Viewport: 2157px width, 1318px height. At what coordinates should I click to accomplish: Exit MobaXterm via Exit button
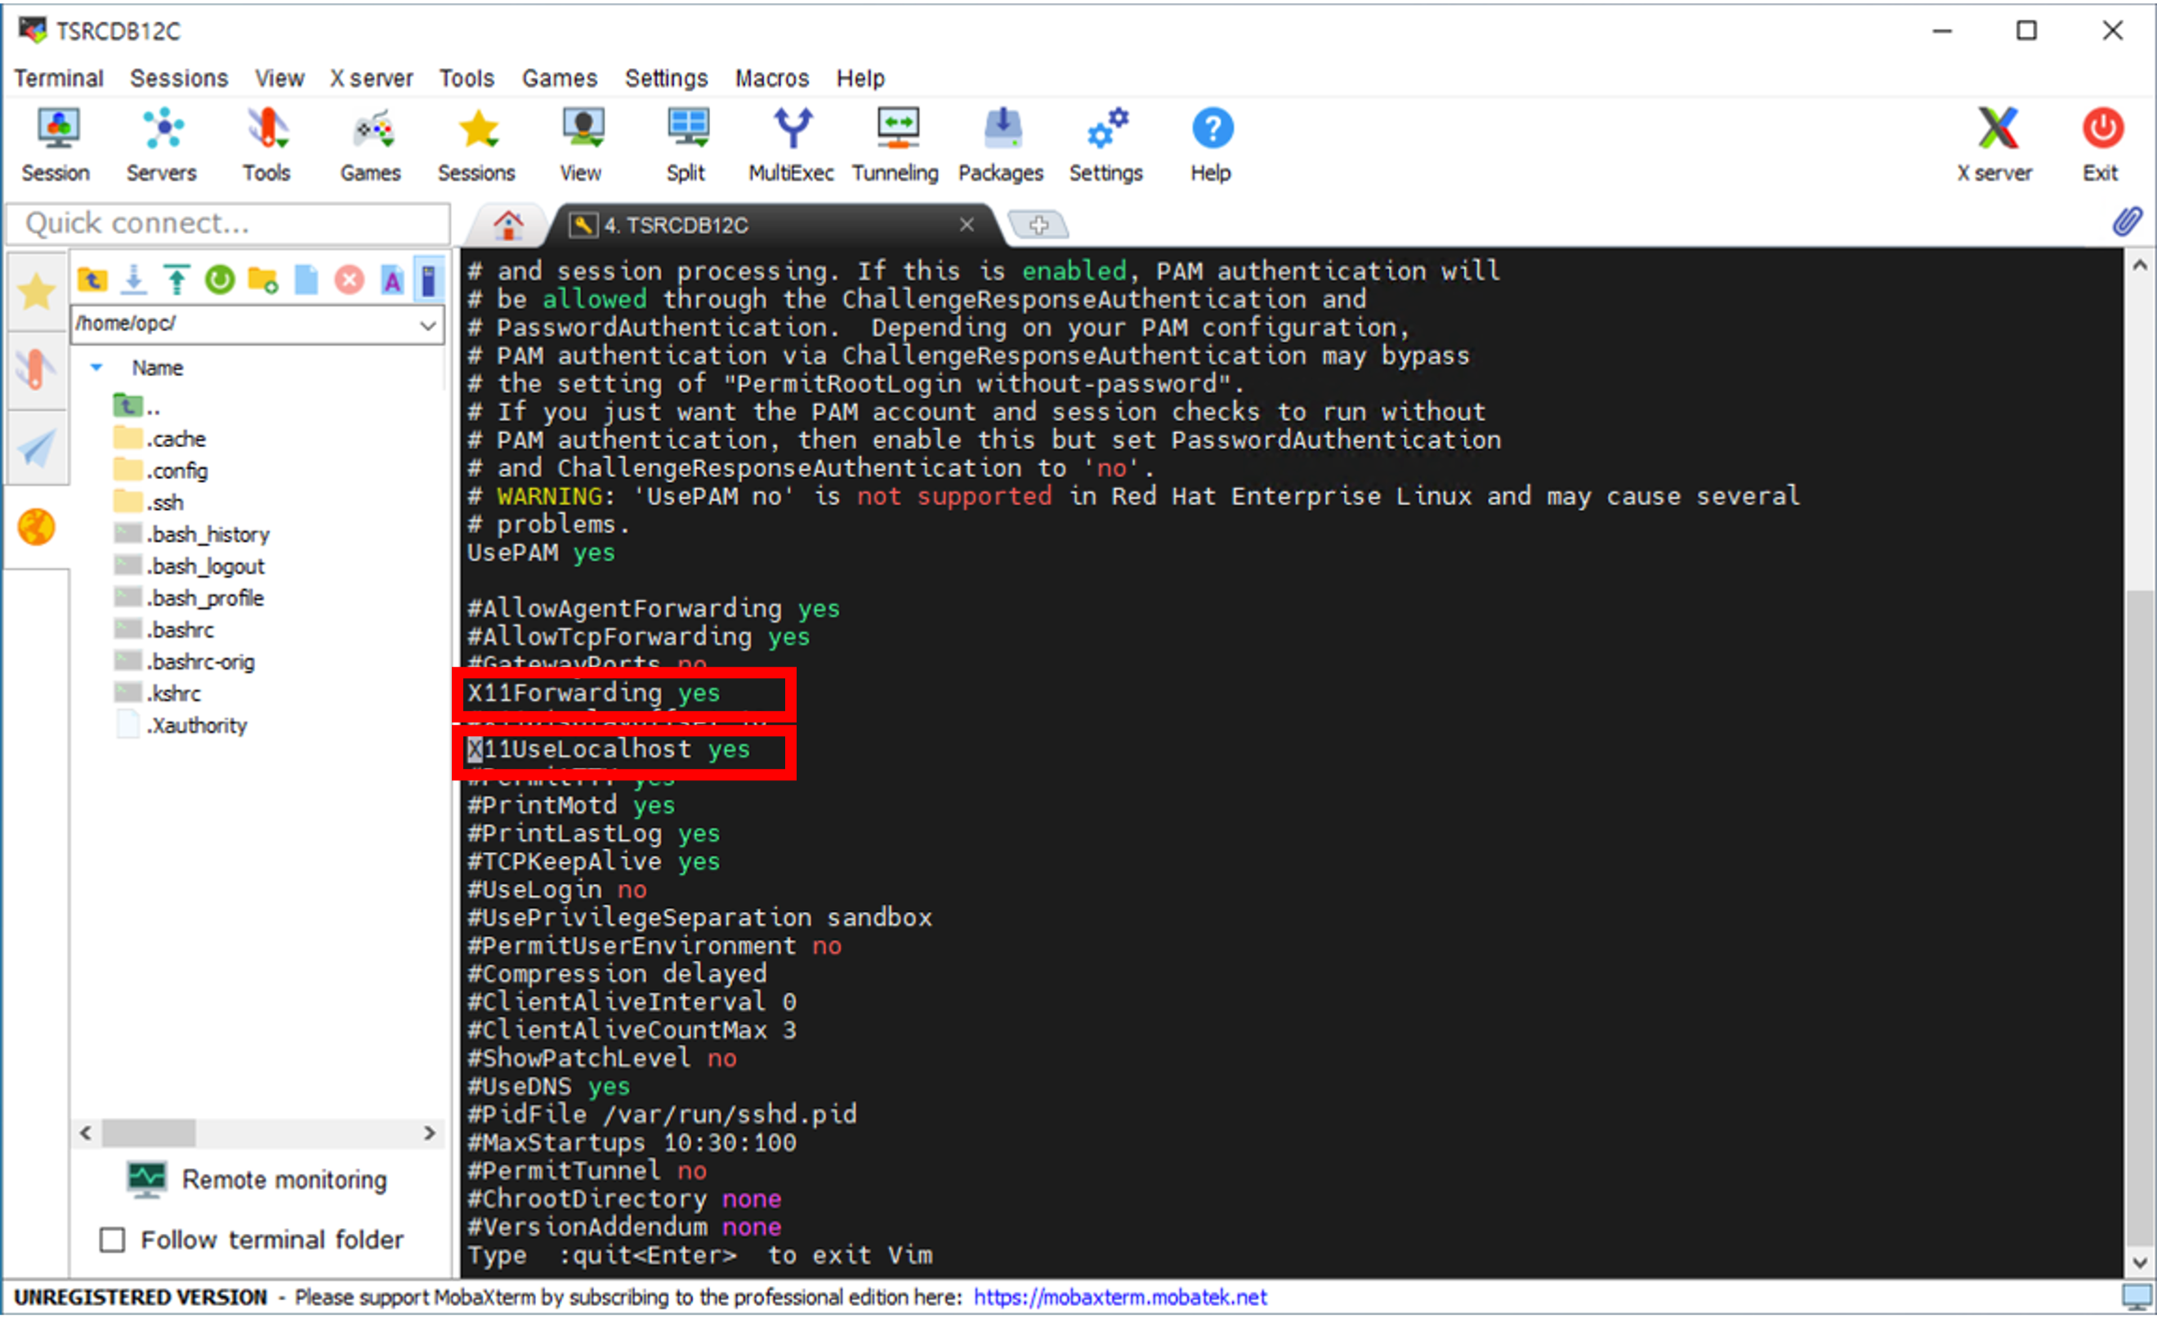[x=2101, y=145]
